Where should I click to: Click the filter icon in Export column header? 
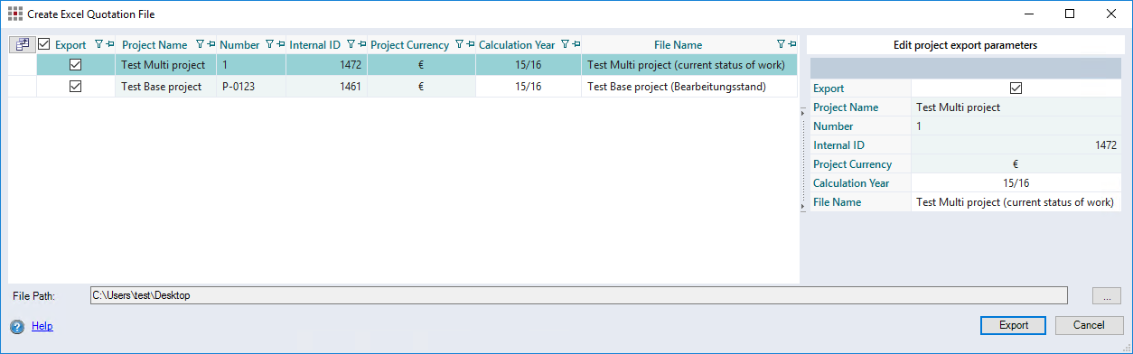[99, 44]
